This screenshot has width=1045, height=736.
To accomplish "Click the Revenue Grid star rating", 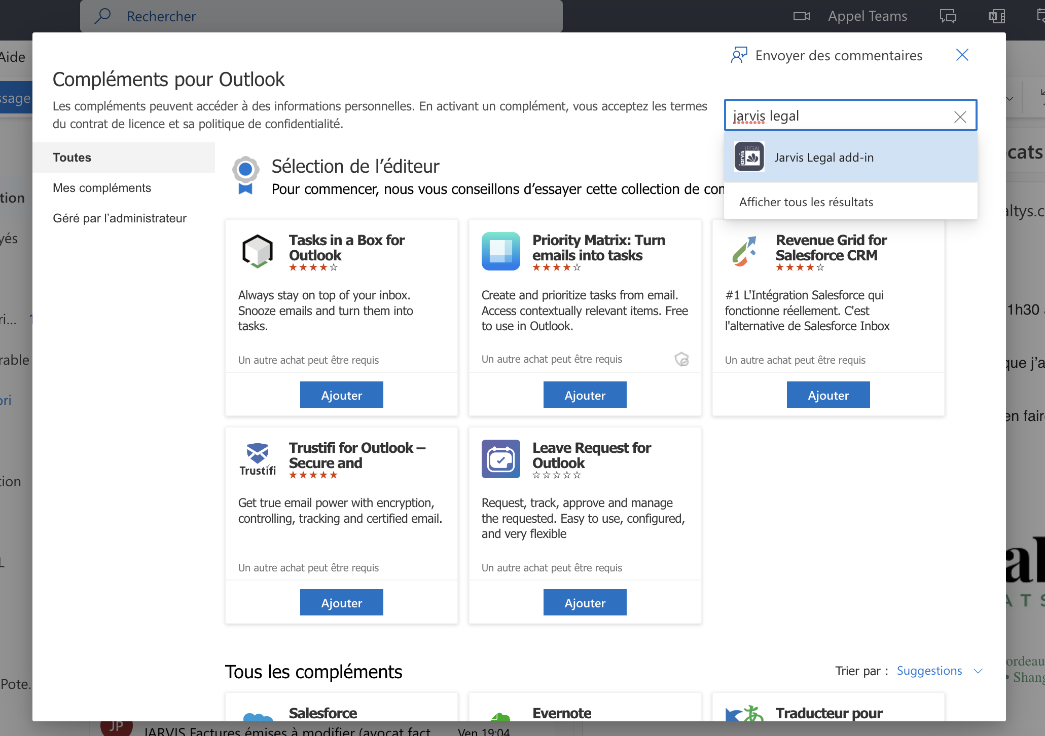I will [800, 267].
